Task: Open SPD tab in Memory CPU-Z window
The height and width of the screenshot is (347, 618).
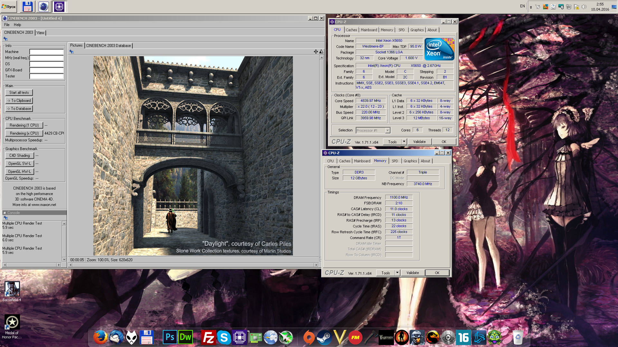Action: coord(395,161)
